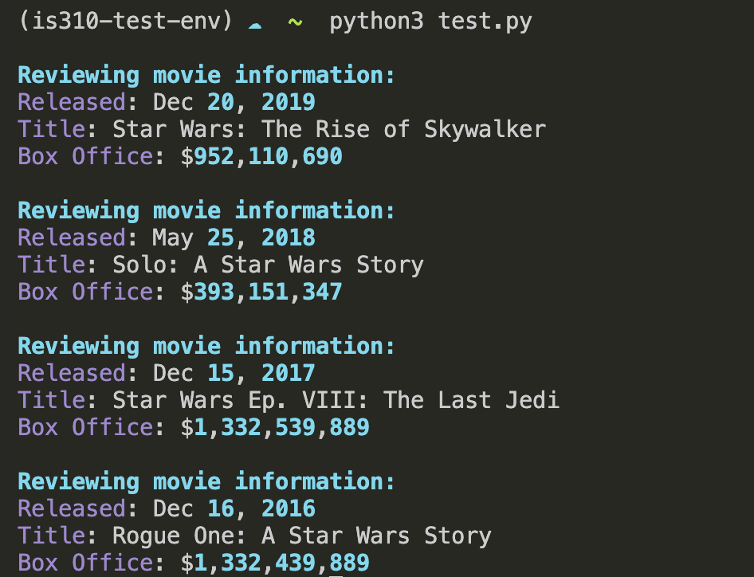The height and width of the screenshot is (577, 754).
Task: Click the release date May 25, 2018
Action: coord(234,237)
